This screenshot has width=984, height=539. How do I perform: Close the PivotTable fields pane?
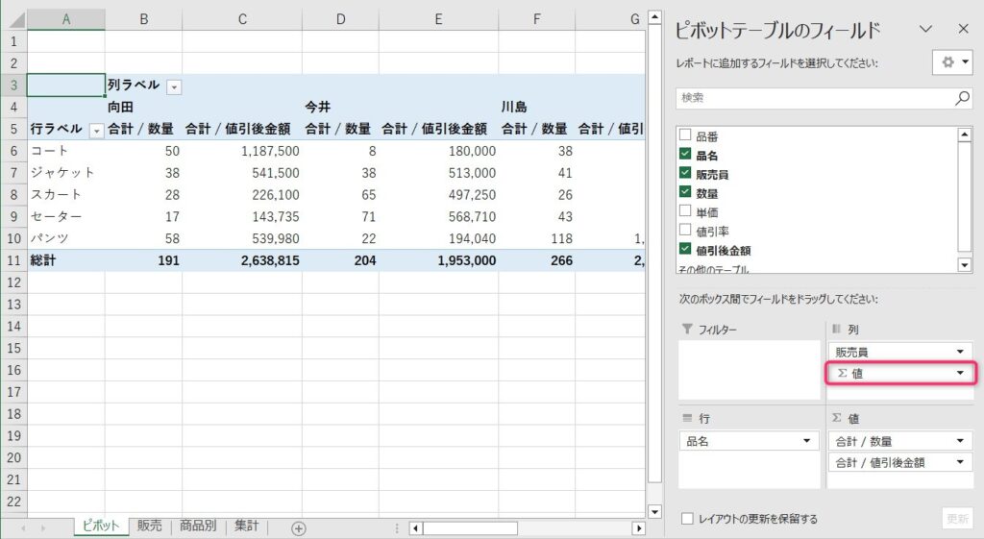coord(963,29)
